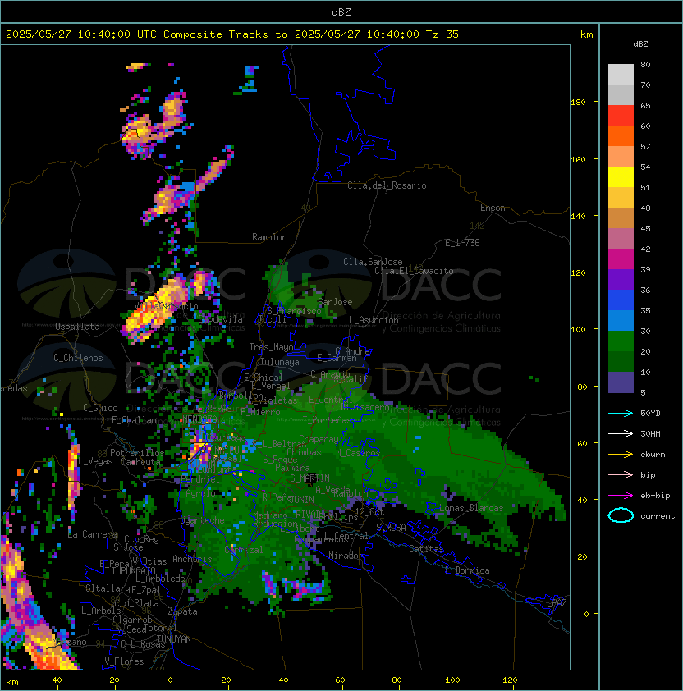Choose the violet swatch between 39 and 36
683x691 pixels.
coord(621,279)
